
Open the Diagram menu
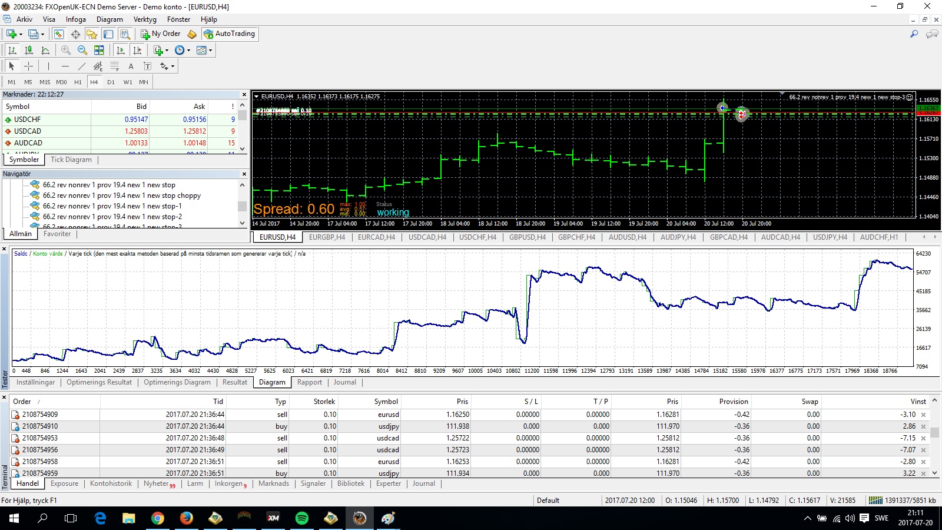(110, 19)
